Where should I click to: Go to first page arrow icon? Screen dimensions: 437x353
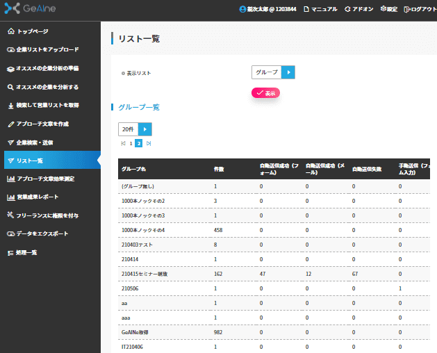tap(123, 143)
